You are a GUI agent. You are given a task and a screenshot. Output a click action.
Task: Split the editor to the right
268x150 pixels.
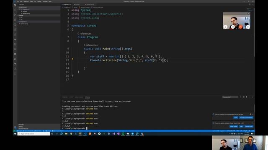click(250, 5)
